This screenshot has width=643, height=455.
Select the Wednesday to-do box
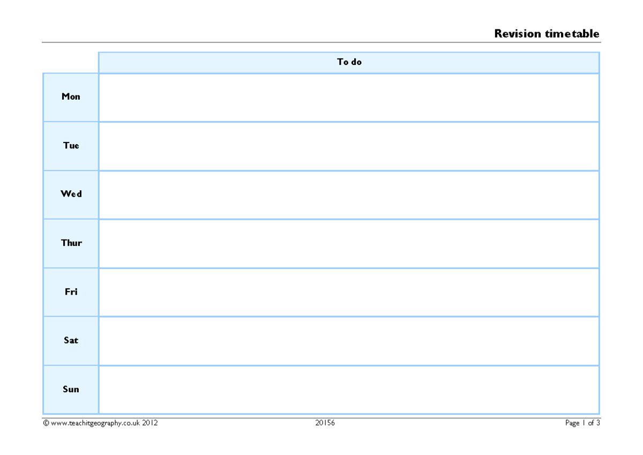pyautogui.click(x=348, y=194)
